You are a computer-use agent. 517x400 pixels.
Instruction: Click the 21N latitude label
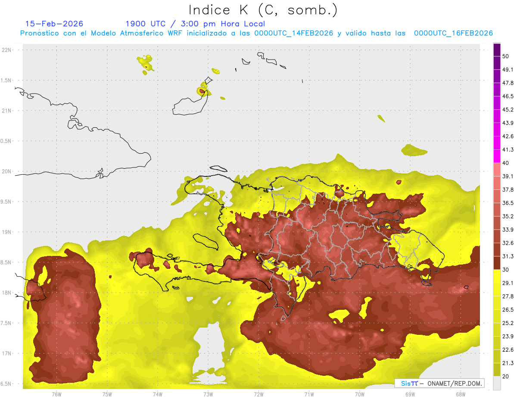7,110
